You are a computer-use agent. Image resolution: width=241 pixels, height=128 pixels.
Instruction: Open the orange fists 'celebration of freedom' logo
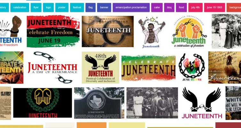[x=189, y=31]
